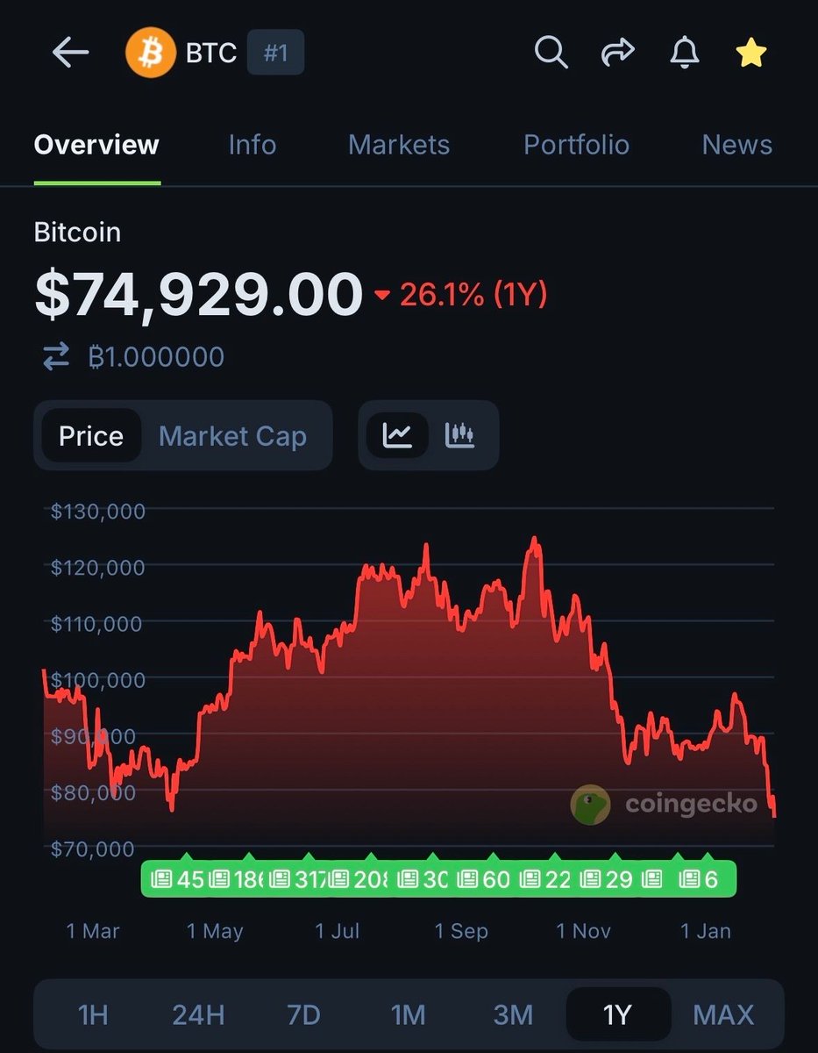
Task: Open the Info tab
Action: (x=252, y=145)
